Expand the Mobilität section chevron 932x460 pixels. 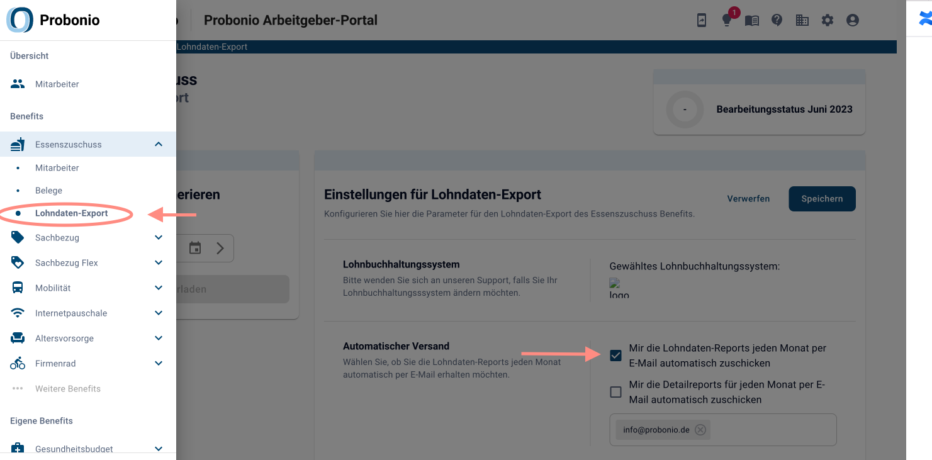click(x=159, y=288)
